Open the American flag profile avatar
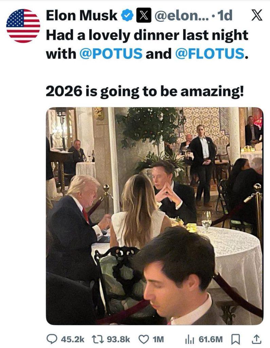Screen dimensions: 270x348 click(x=23, y=26)
